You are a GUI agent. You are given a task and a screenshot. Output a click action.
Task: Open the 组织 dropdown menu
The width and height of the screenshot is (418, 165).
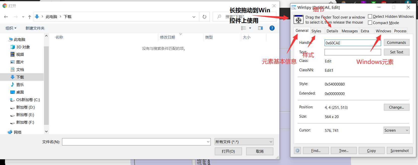(11, 28)
